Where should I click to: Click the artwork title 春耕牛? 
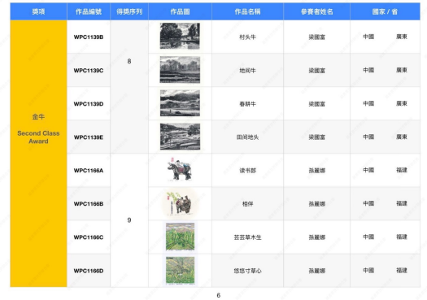[247, 104]
